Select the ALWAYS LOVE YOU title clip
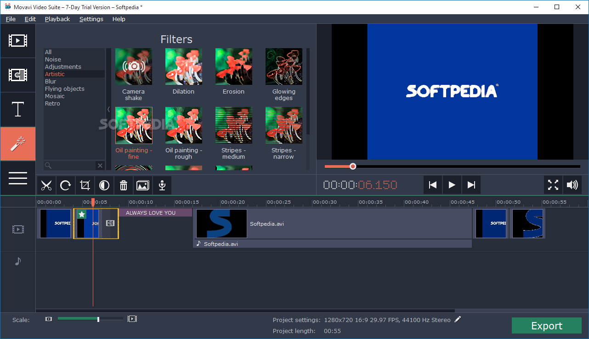This screenshot has height=339, width=589. pos(155,213)
